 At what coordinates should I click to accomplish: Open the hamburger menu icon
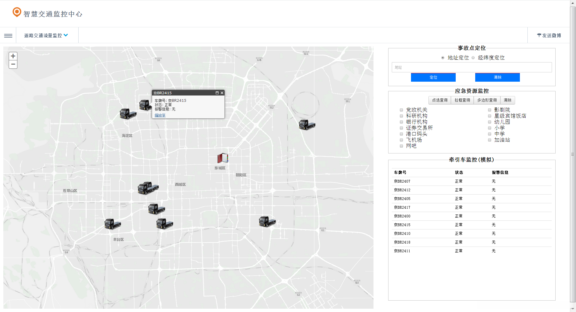pyautogui.click(x=8, y=35)
